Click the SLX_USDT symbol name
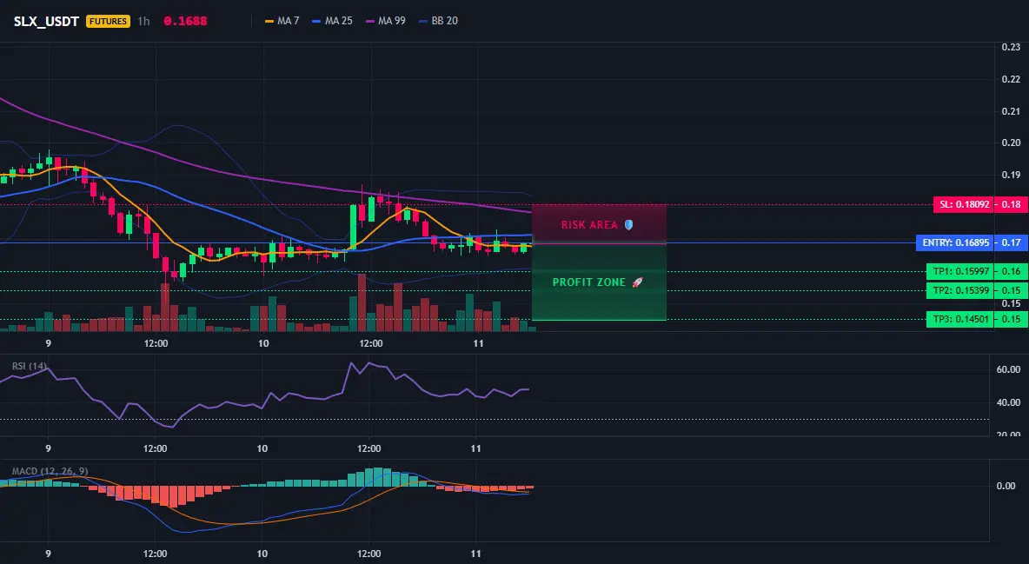 [x=46, y=21]
